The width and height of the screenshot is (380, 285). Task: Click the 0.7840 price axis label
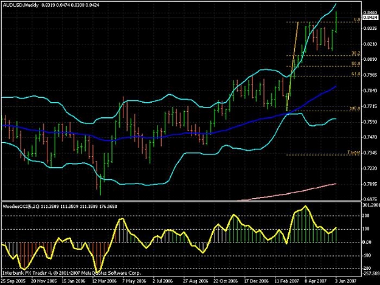point(370,91)
